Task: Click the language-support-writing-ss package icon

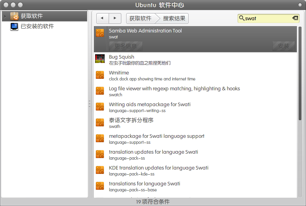Action: pos(100,107)
